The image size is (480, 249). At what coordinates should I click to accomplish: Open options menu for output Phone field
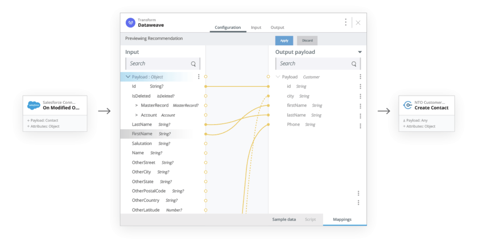(x=360, y=126)
